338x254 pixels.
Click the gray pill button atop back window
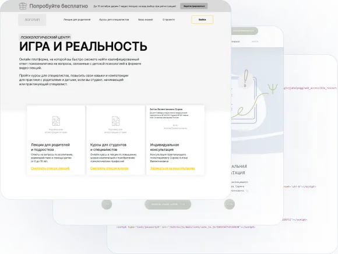pos(244,31)
